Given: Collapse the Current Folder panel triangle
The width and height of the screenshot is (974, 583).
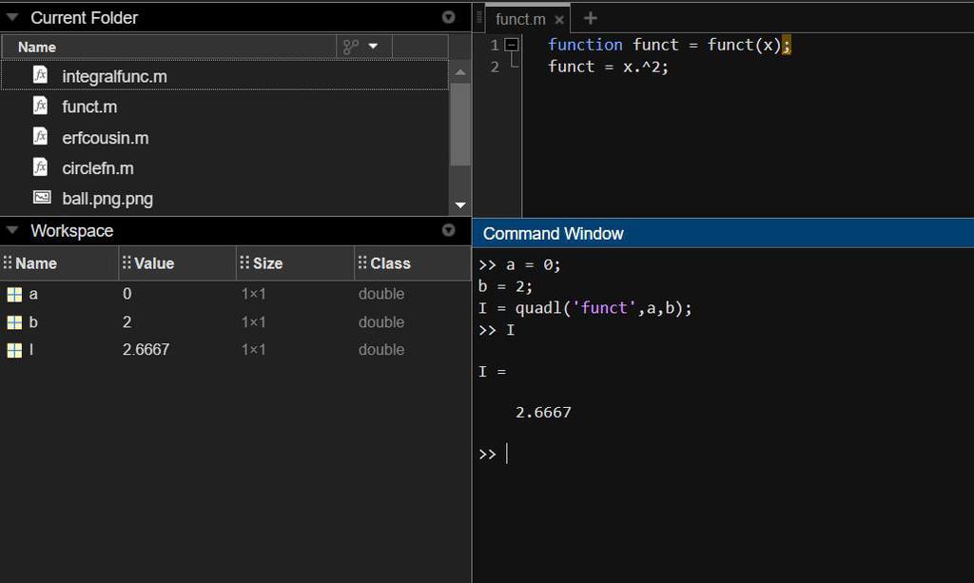Looking at the screenshot, I should click(11, 17).
